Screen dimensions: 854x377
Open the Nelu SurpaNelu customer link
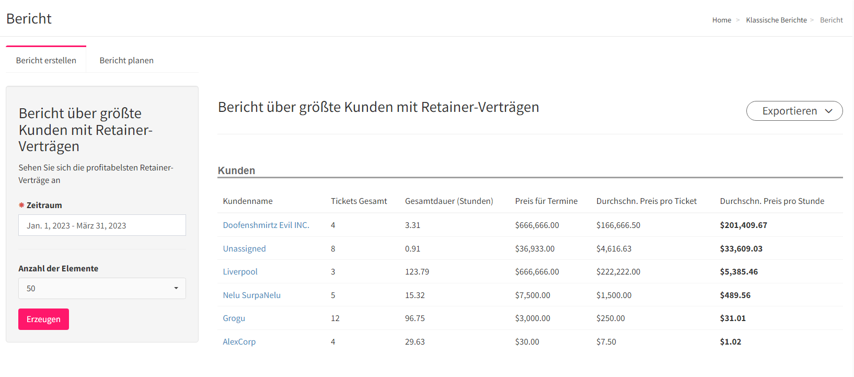[251, 295]
